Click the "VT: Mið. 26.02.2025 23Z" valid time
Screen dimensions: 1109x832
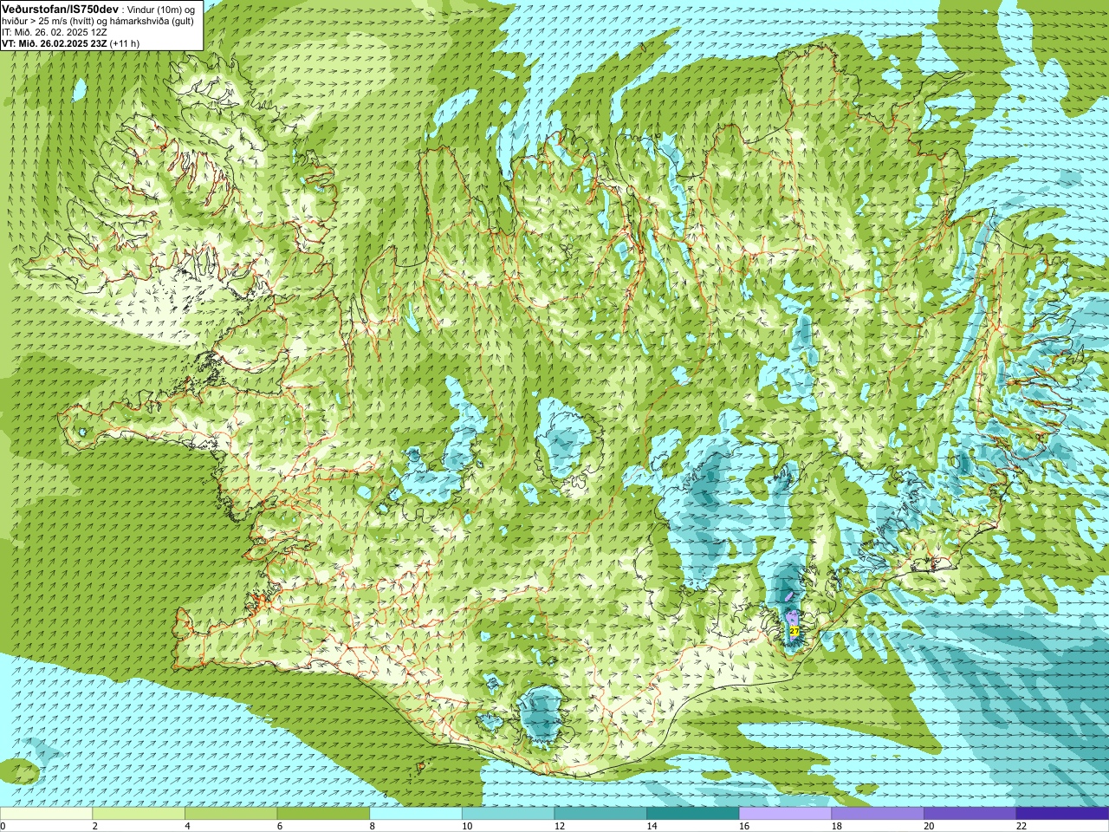[55, 43]
